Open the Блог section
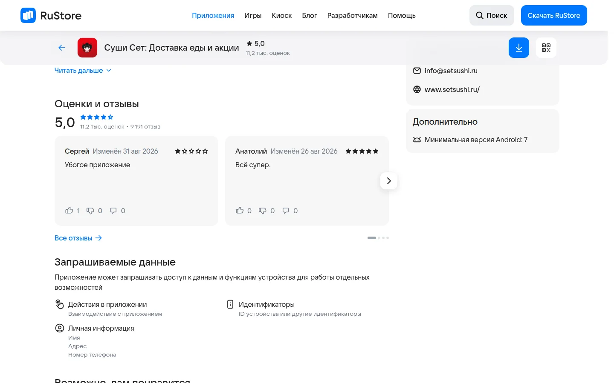Viewport: 614px width, 383px height. tap(310, 15)
